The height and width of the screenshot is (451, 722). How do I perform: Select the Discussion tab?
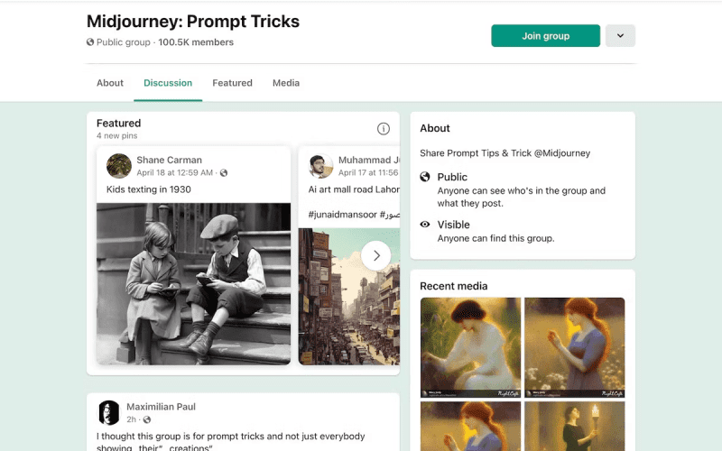point(168,83)
